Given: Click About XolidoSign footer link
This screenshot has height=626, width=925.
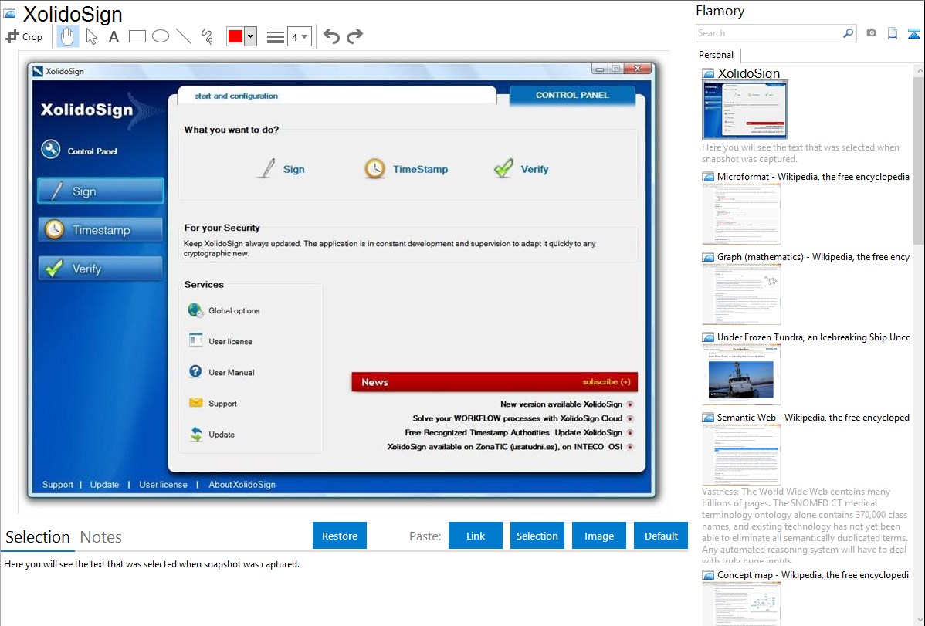Looking at the screenshot, I should (x=242, y=485).
